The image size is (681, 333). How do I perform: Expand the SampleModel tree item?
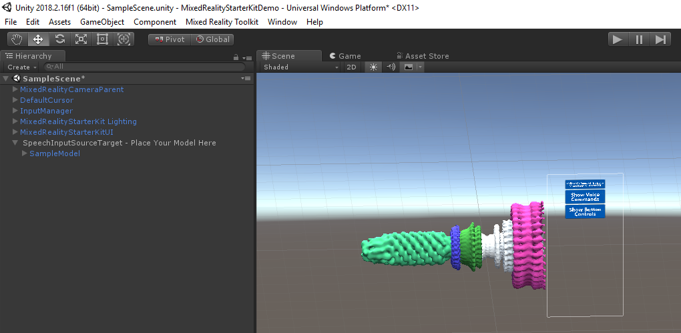[25, 153]
